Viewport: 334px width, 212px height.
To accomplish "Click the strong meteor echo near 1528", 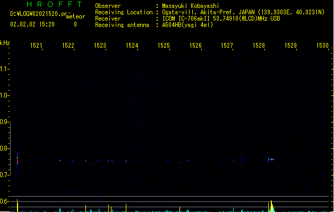I will click(x=271, y=160).
